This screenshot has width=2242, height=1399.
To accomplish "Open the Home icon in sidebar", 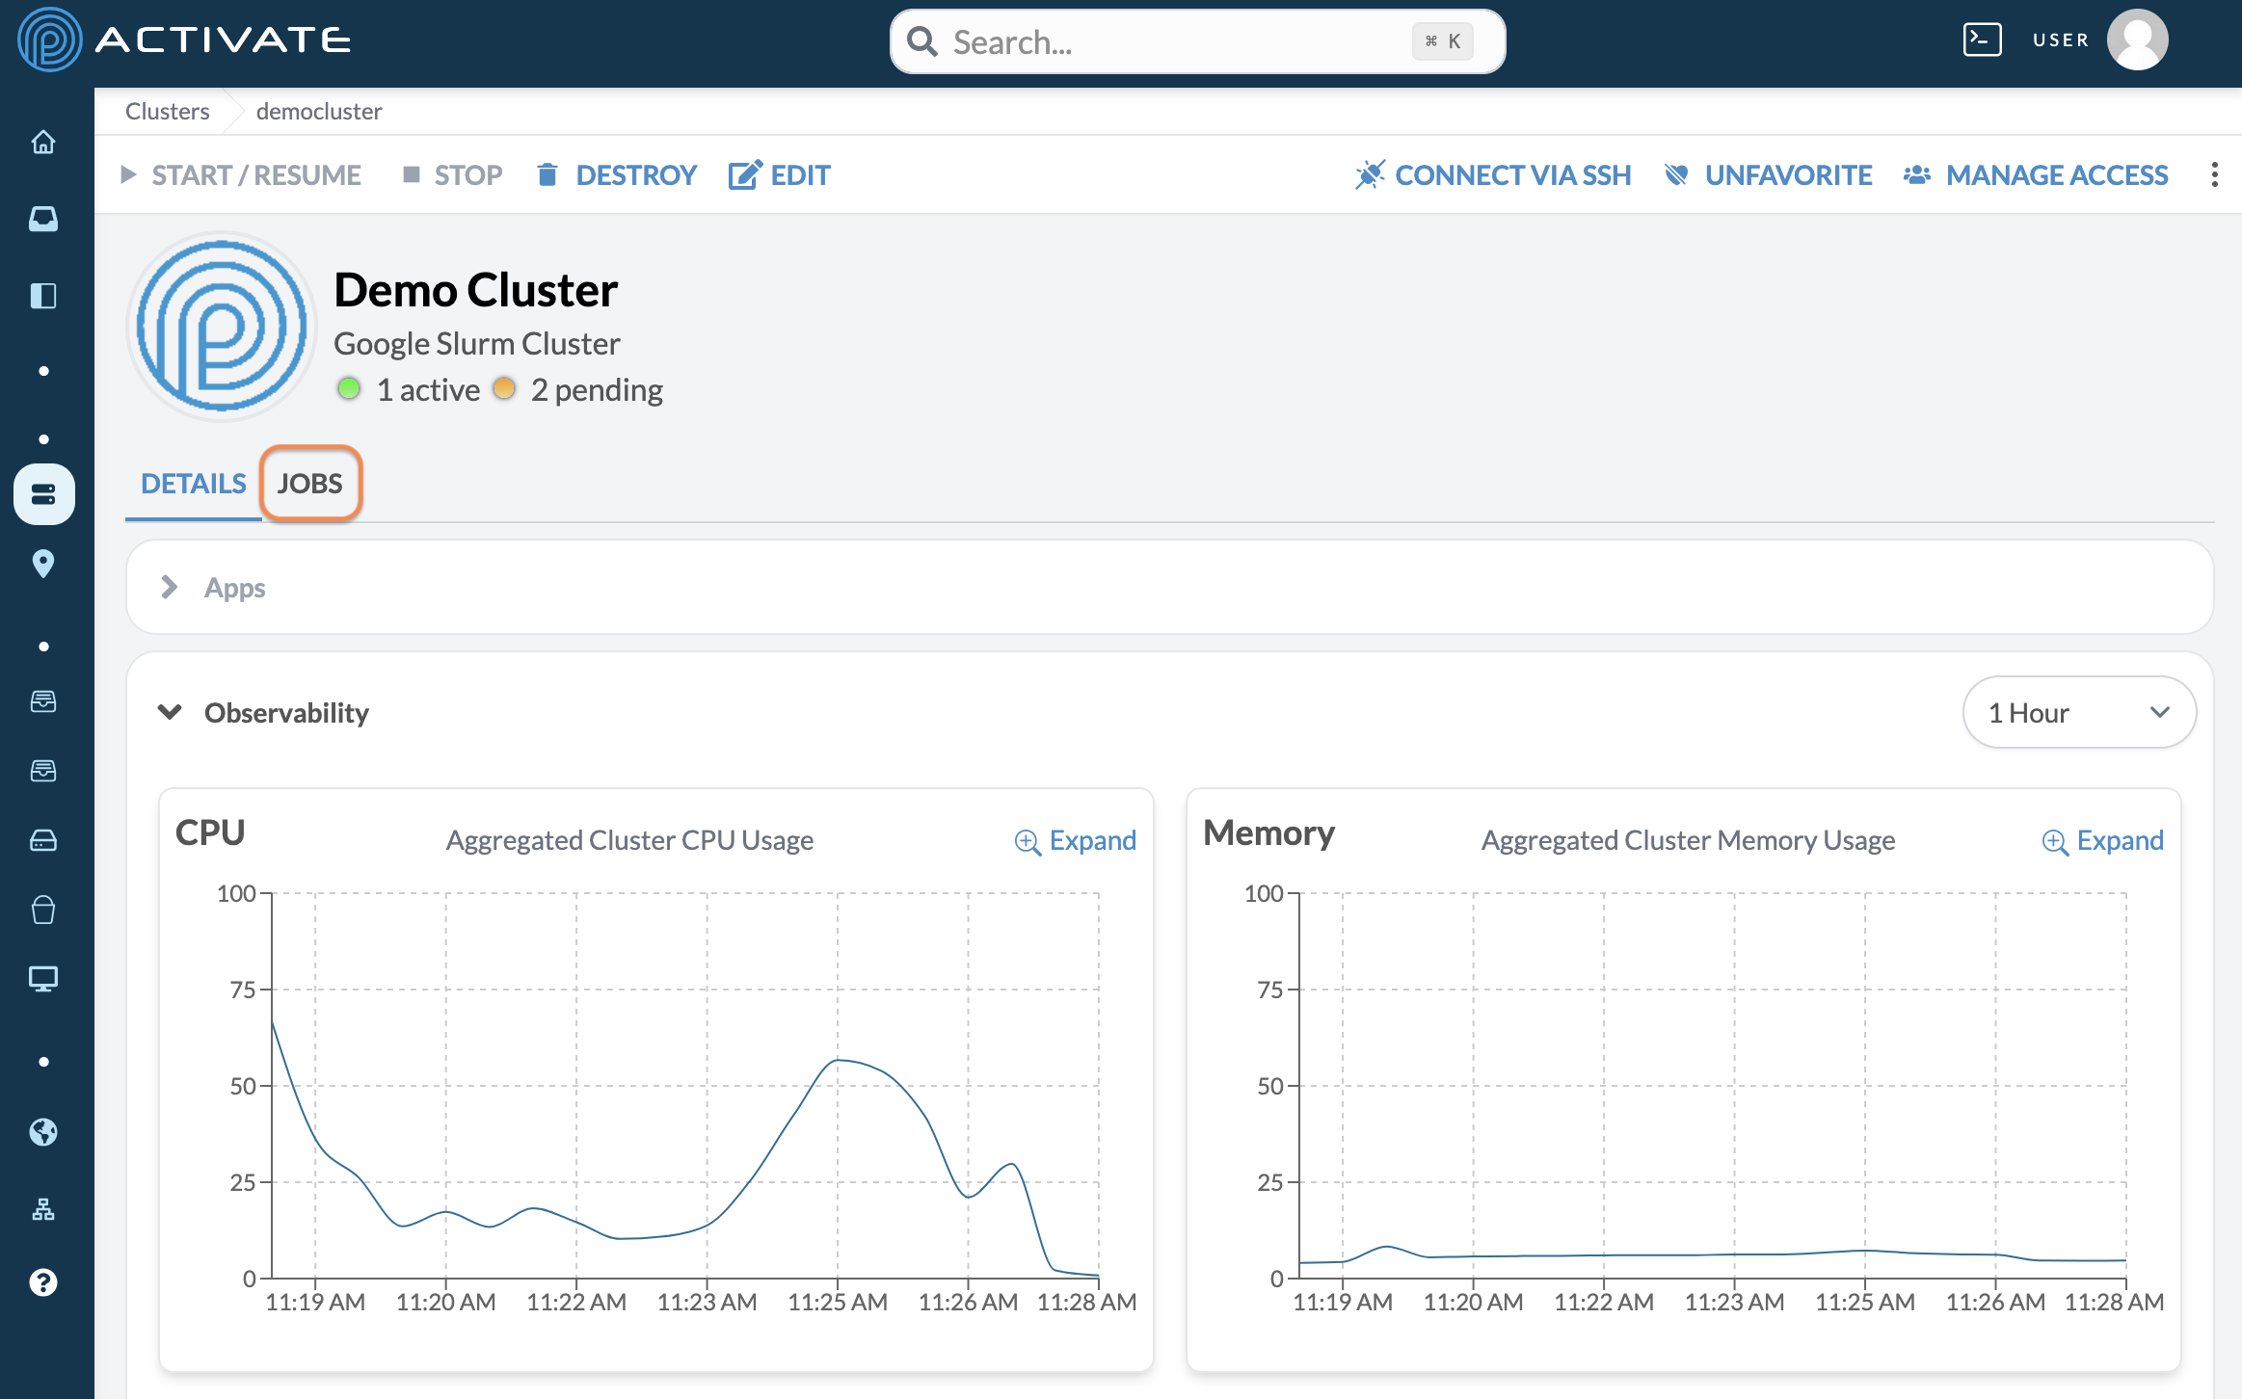I will pos(43,142).
